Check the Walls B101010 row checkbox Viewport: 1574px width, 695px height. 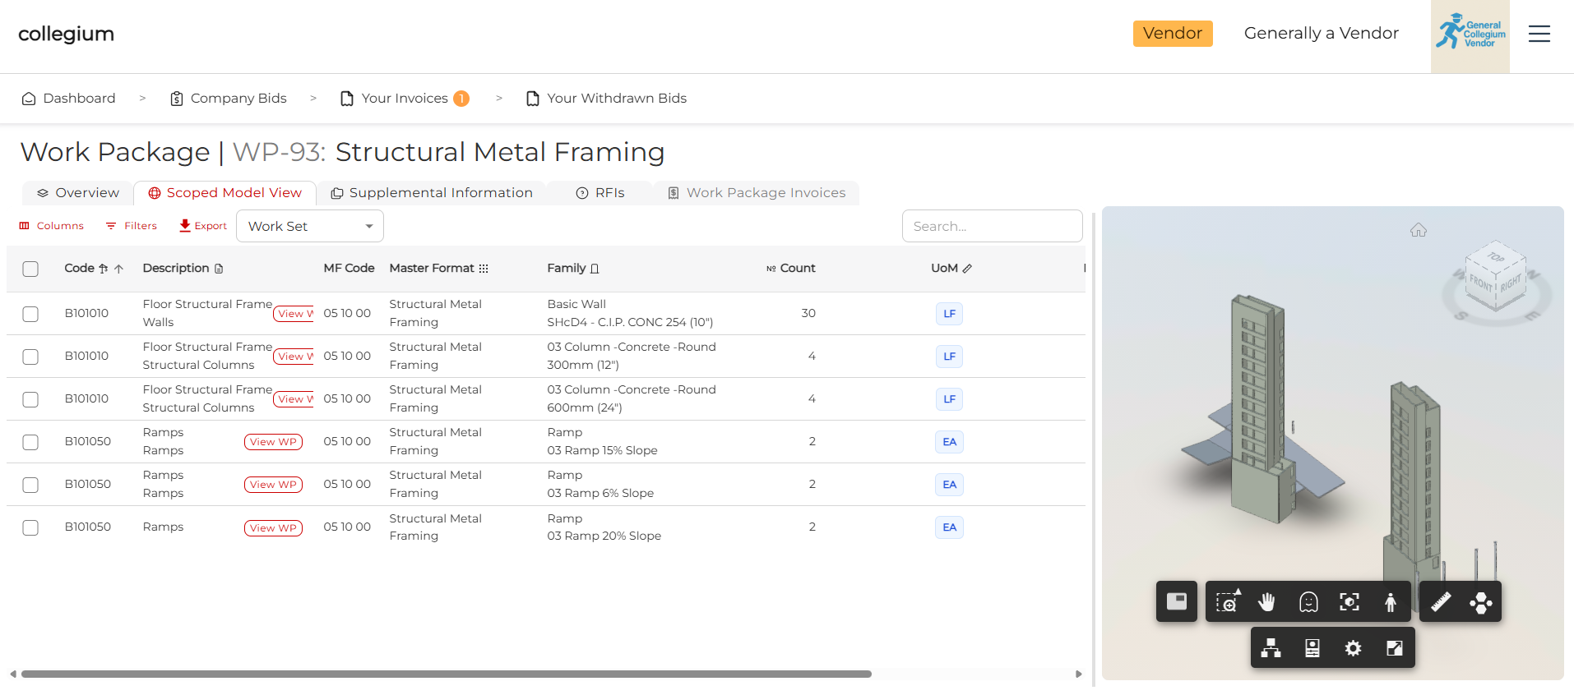coord(30,314)
